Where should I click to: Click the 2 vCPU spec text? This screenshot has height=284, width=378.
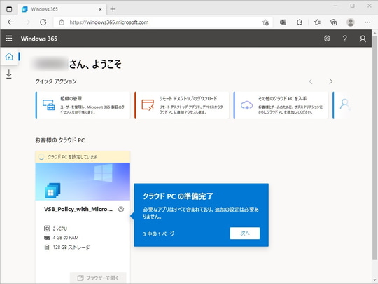click(60, 229)
